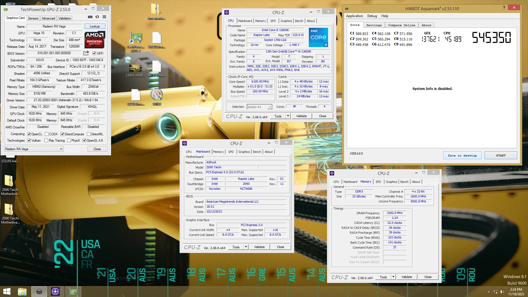Click the Aquamark score 545350 display
The height and width of the screenshot is (297, 528).
(x=491, y=37)
